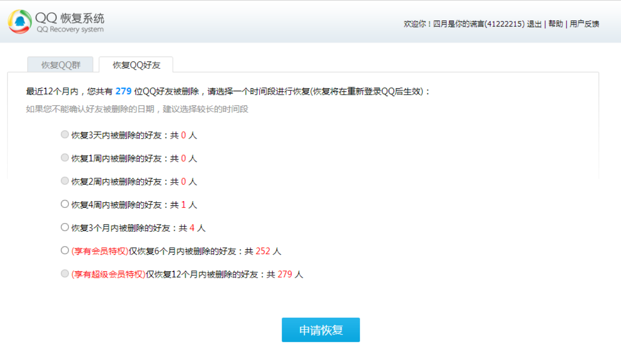Click the red 279 count in 12-month row
Viewport: 621px width, 346px height.
pyautogui.click(x=285, y=274)
